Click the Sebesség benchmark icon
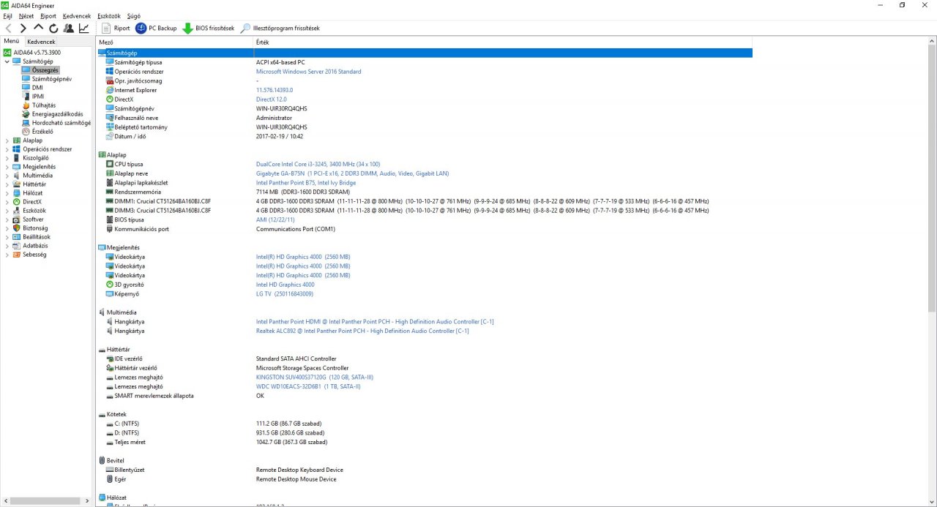 coord(17,255)
